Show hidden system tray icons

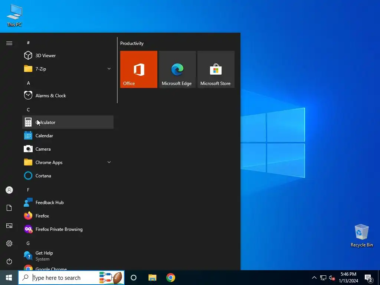pyautogui.click(x=314, y=278)
